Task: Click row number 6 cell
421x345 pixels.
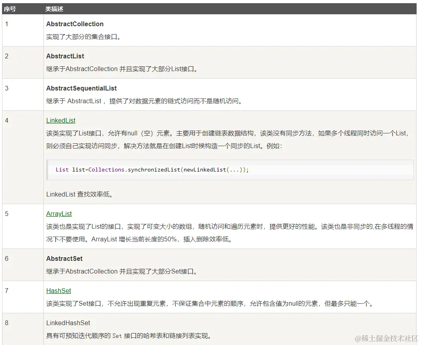Action: pyautogui.click(x=23, y=264)
